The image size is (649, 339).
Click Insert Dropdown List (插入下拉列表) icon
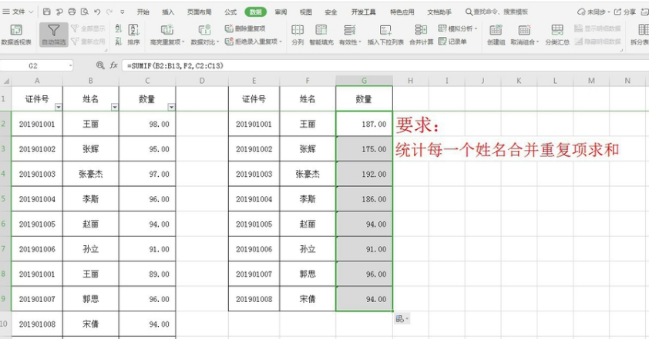coord(385,30)
